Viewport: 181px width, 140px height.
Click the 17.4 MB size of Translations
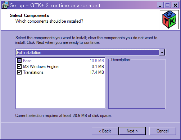click(97, 72)
